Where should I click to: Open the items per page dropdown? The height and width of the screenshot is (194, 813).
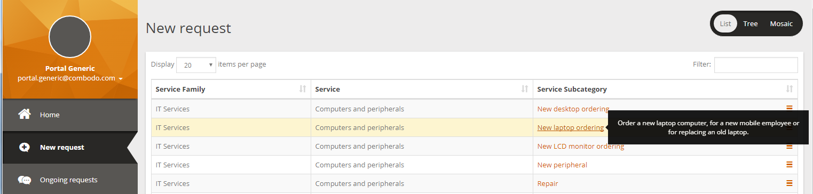click(x=196, y=65)
